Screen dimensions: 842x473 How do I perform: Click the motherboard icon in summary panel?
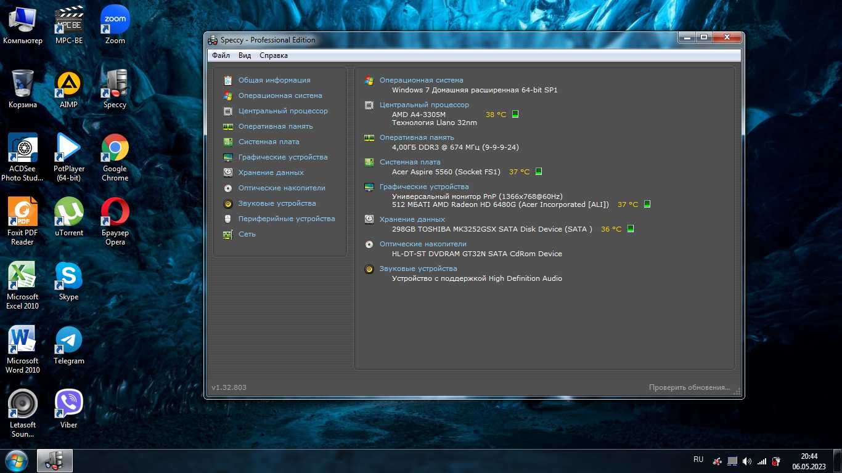click(x=369, y=163)
